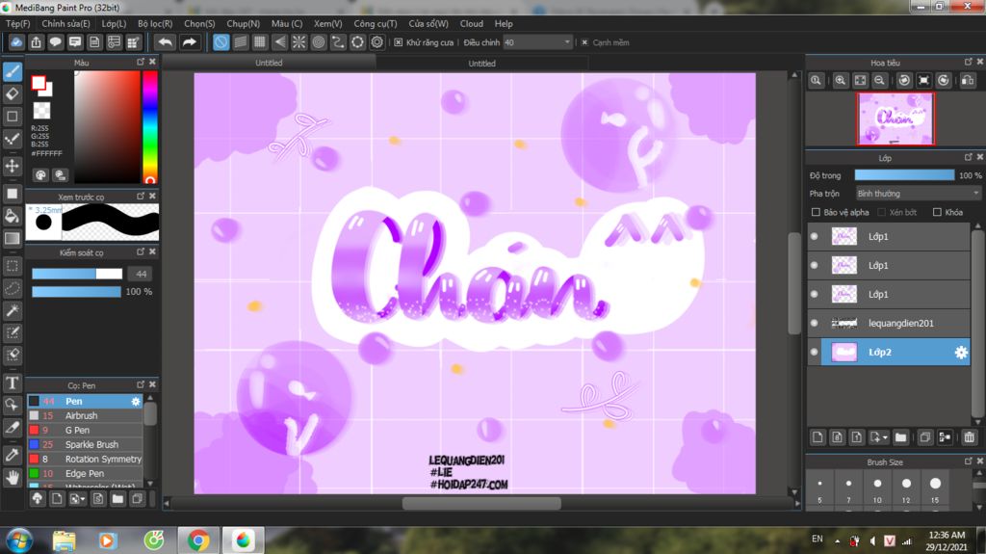Screen dimensions: 986x554
Task: Select the Bucket fill tool
Action: click(x=13, y=216)
